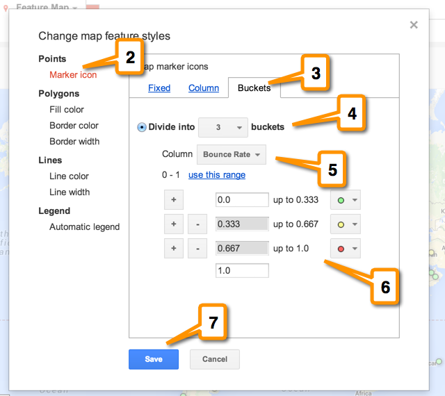Open the Bounce Rate column dropdown
Screen dimensions: 445x396
click(232, 154)
